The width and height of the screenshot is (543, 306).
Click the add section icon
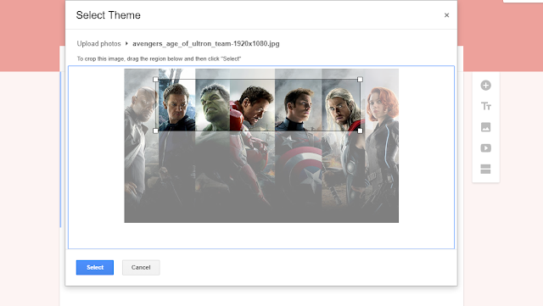click(x=485, y=169)
